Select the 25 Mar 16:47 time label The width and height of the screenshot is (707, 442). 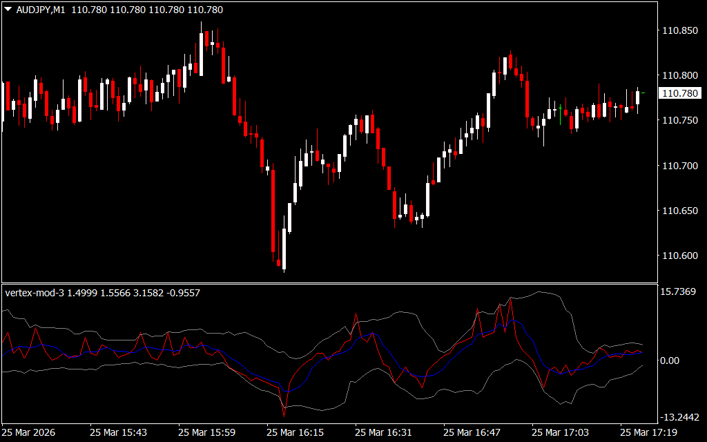(x=472, y=432)
